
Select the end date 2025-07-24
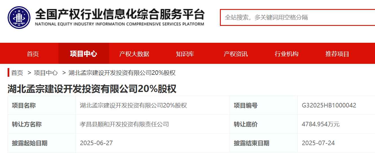coord(318,143)
